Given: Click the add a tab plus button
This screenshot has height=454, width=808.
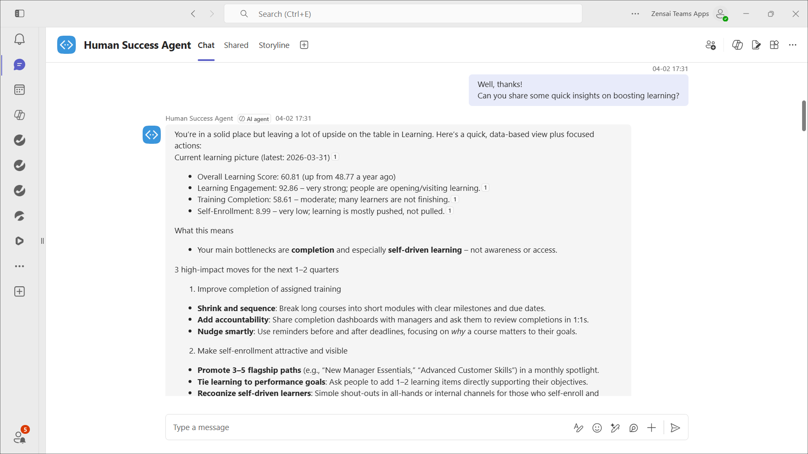Looking at the screenshot, I should 304,45.
